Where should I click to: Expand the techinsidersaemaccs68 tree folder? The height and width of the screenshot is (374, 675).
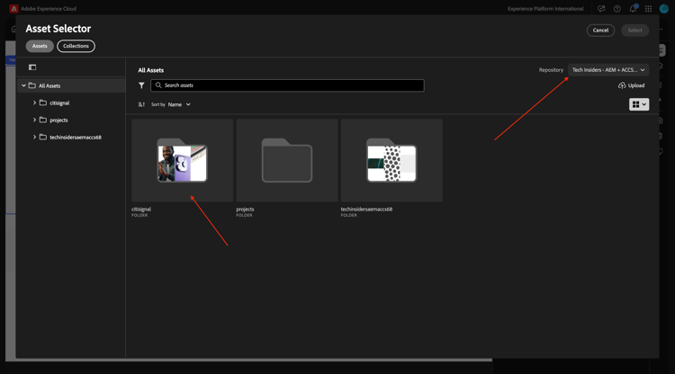pyautogui.click(x=34, y=138)
